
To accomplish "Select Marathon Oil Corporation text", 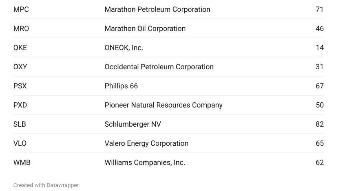I will [x=145, y=29].
